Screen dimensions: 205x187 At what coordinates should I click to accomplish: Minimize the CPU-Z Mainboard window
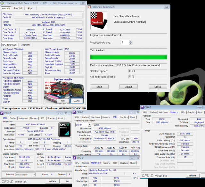pyautogui.click(x=132, y=158)
